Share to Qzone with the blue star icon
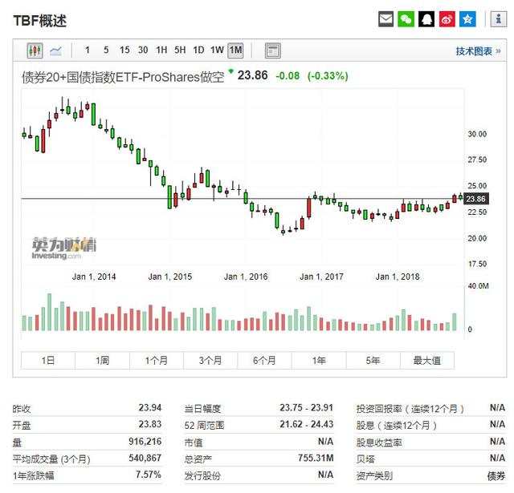Screen dimensions: 514x493 point(467,19)
